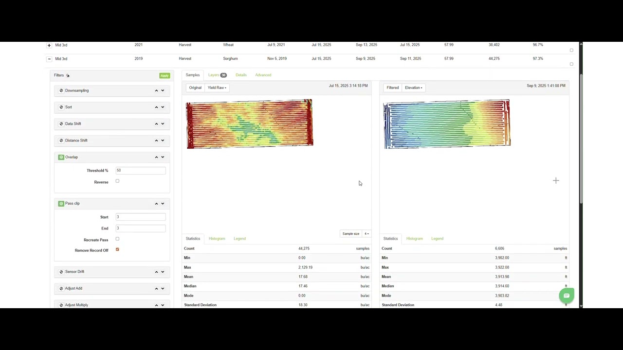Check the Recreate Pass checkbox
The width and height of the screenshot is (623, 350).
pos(117,239)
